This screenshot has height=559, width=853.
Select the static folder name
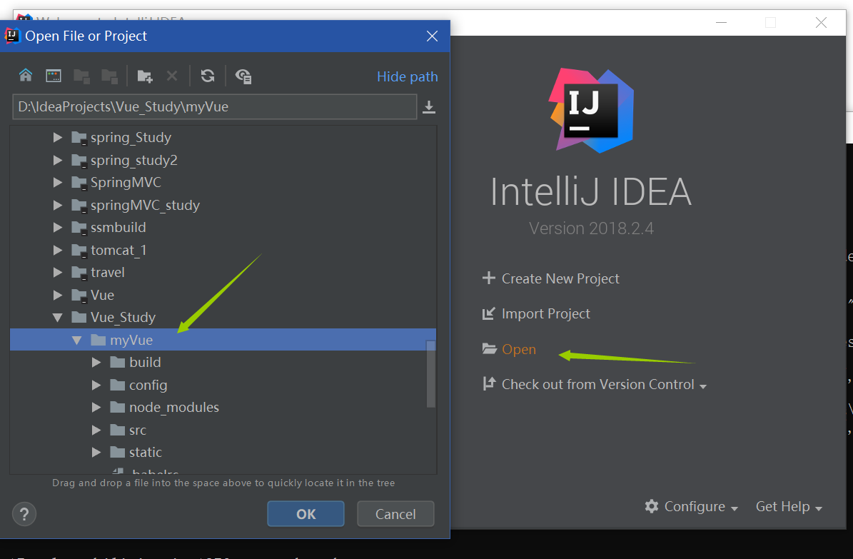pyautogui.click(x=145, y=453)
